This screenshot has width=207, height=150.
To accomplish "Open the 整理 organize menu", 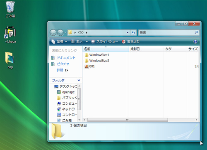I will tap(59, 42).
